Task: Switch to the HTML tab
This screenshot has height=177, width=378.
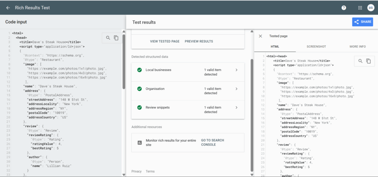Action: point(275,47)
